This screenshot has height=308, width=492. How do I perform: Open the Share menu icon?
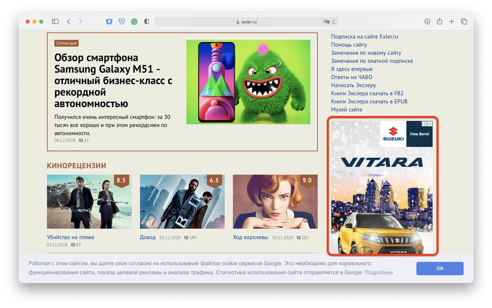click(439, 21)
